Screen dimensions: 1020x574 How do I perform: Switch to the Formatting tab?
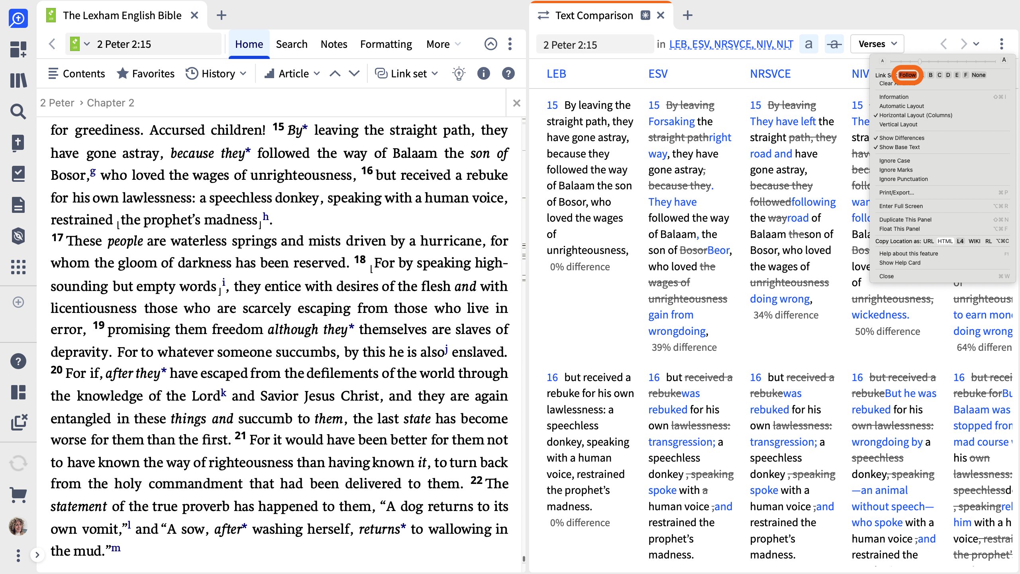click(386, 44)
